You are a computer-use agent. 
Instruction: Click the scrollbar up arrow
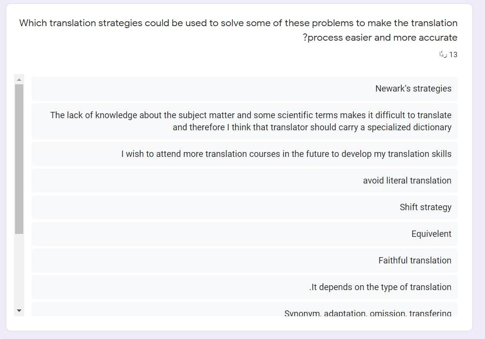point(19,79)
